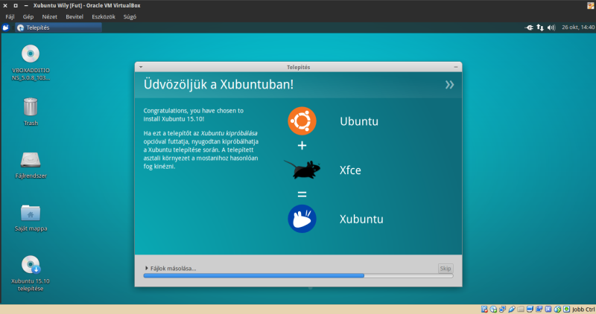The height and width of the screenshot is (314, 596).
Task: Click the network adapters status bar icon
Action: 502,309
